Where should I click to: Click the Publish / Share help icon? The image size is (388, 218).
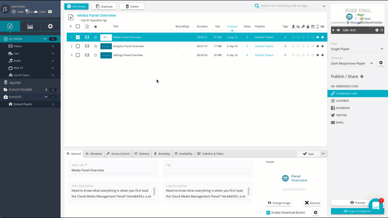pyautogui.click(x=362, y=77)
